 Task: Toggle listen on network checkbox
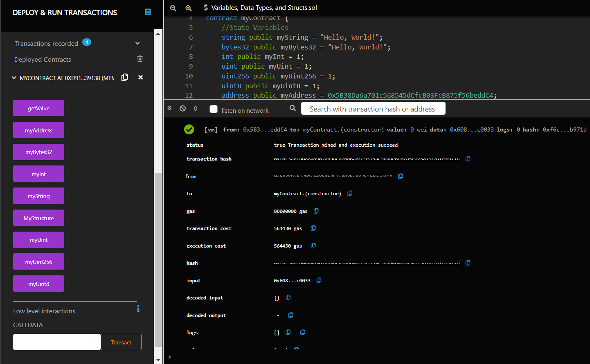[214, 109]
